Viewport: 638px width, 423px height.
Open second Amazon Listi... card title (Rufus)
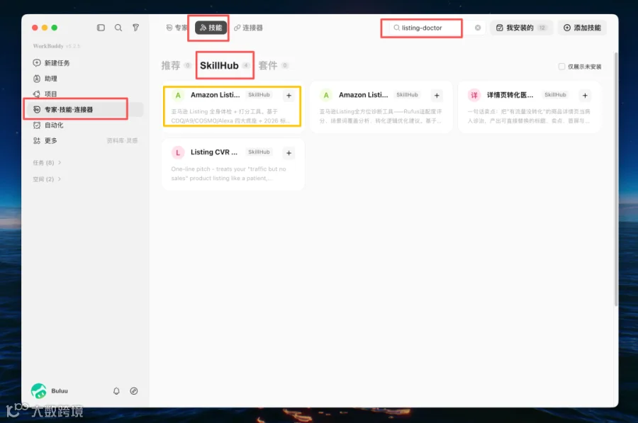click(x=364, y=95)
